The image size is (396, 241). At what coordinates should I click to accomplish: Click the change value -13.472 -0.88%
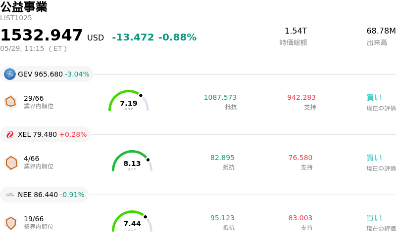click(154, 37)
